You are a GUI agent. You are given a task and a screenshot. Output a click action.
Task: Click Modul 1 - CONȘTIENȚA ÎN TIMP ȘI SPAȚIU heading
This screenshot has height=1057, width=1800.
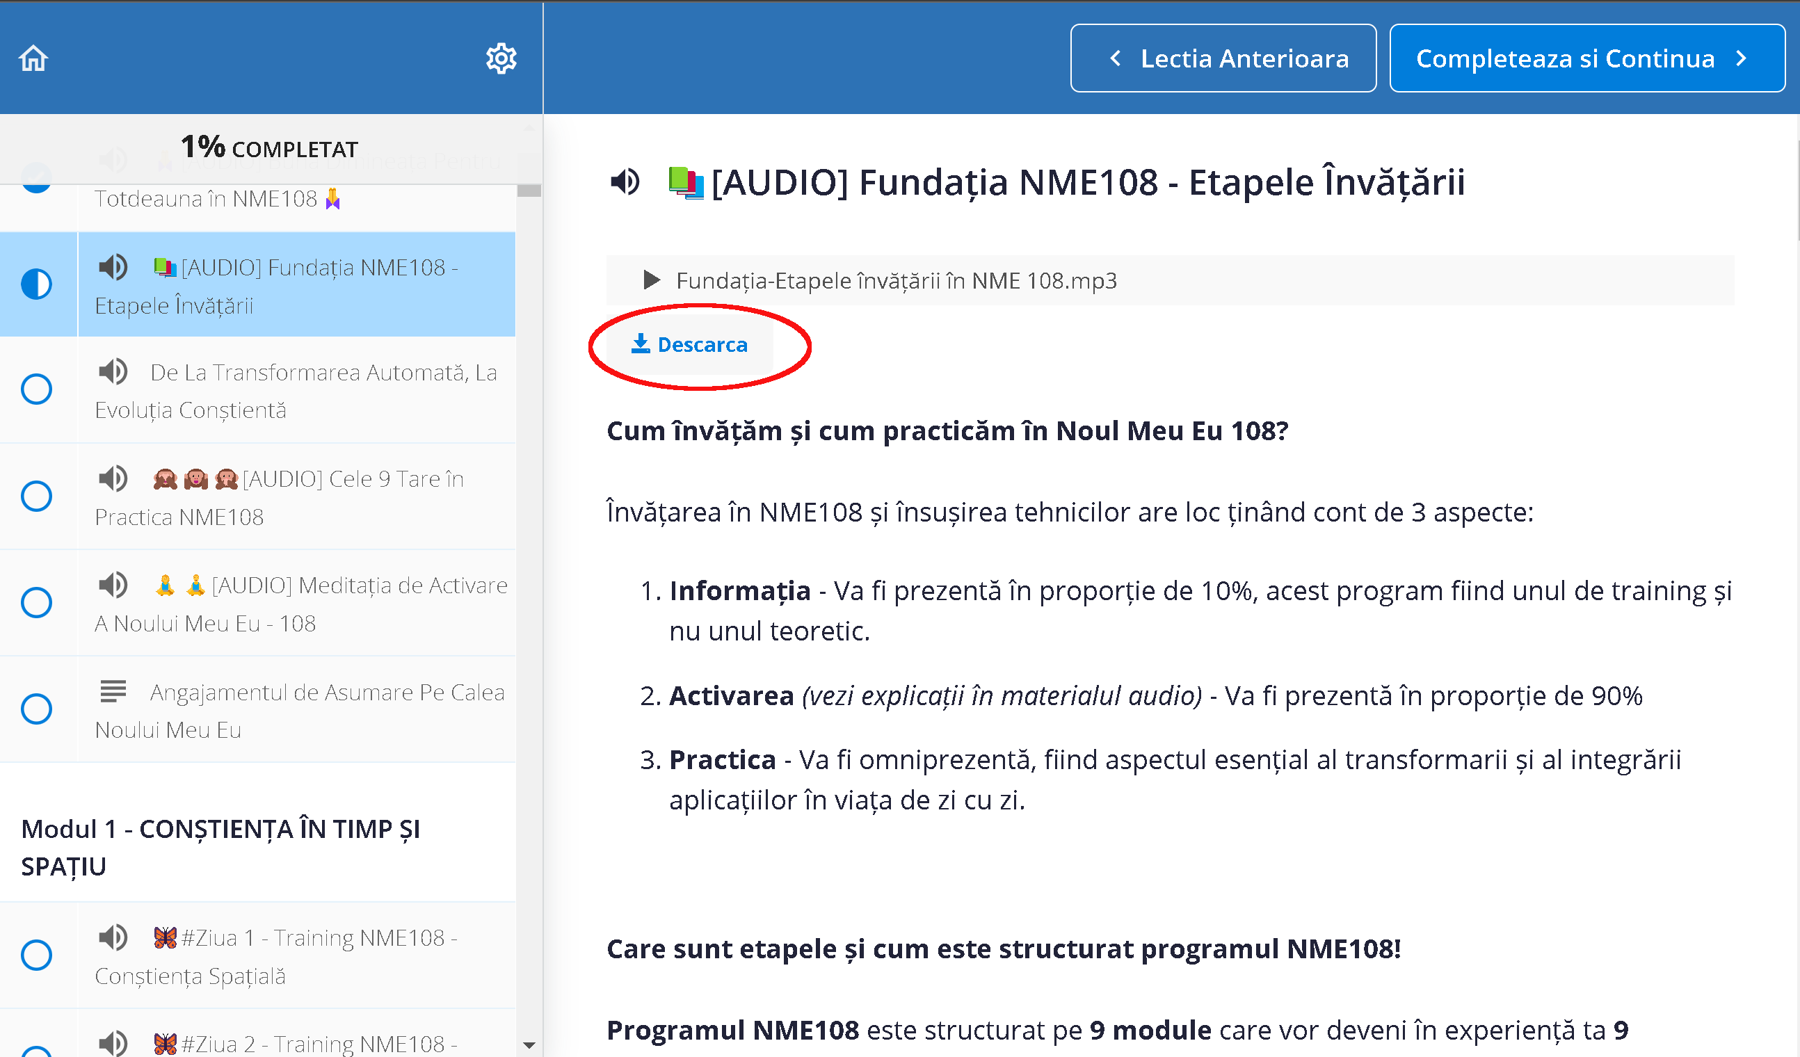pyautogui.click(x=220, y=847)
